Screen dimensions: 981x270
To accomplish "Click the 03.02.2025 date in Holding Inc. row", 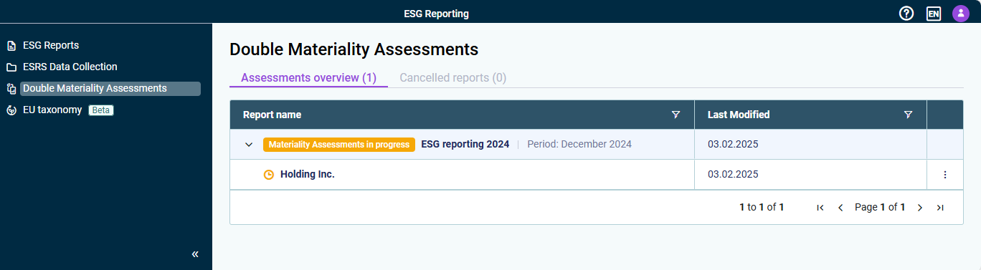I will (733, 174).
